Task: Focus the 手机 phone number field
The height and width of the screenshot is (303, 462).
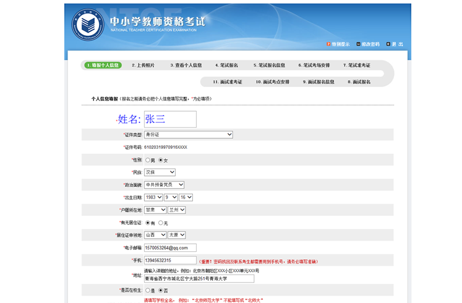Action: (x=170, y=260)
